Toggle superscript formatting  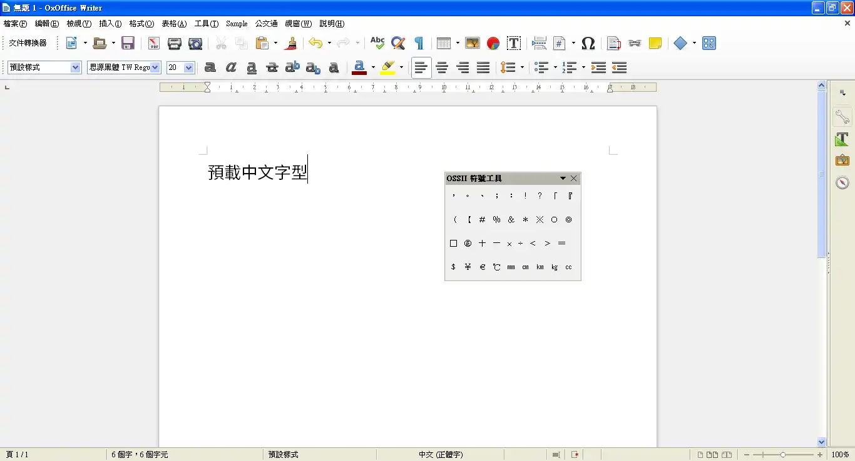pyautogui.click(x=293, y=67)
